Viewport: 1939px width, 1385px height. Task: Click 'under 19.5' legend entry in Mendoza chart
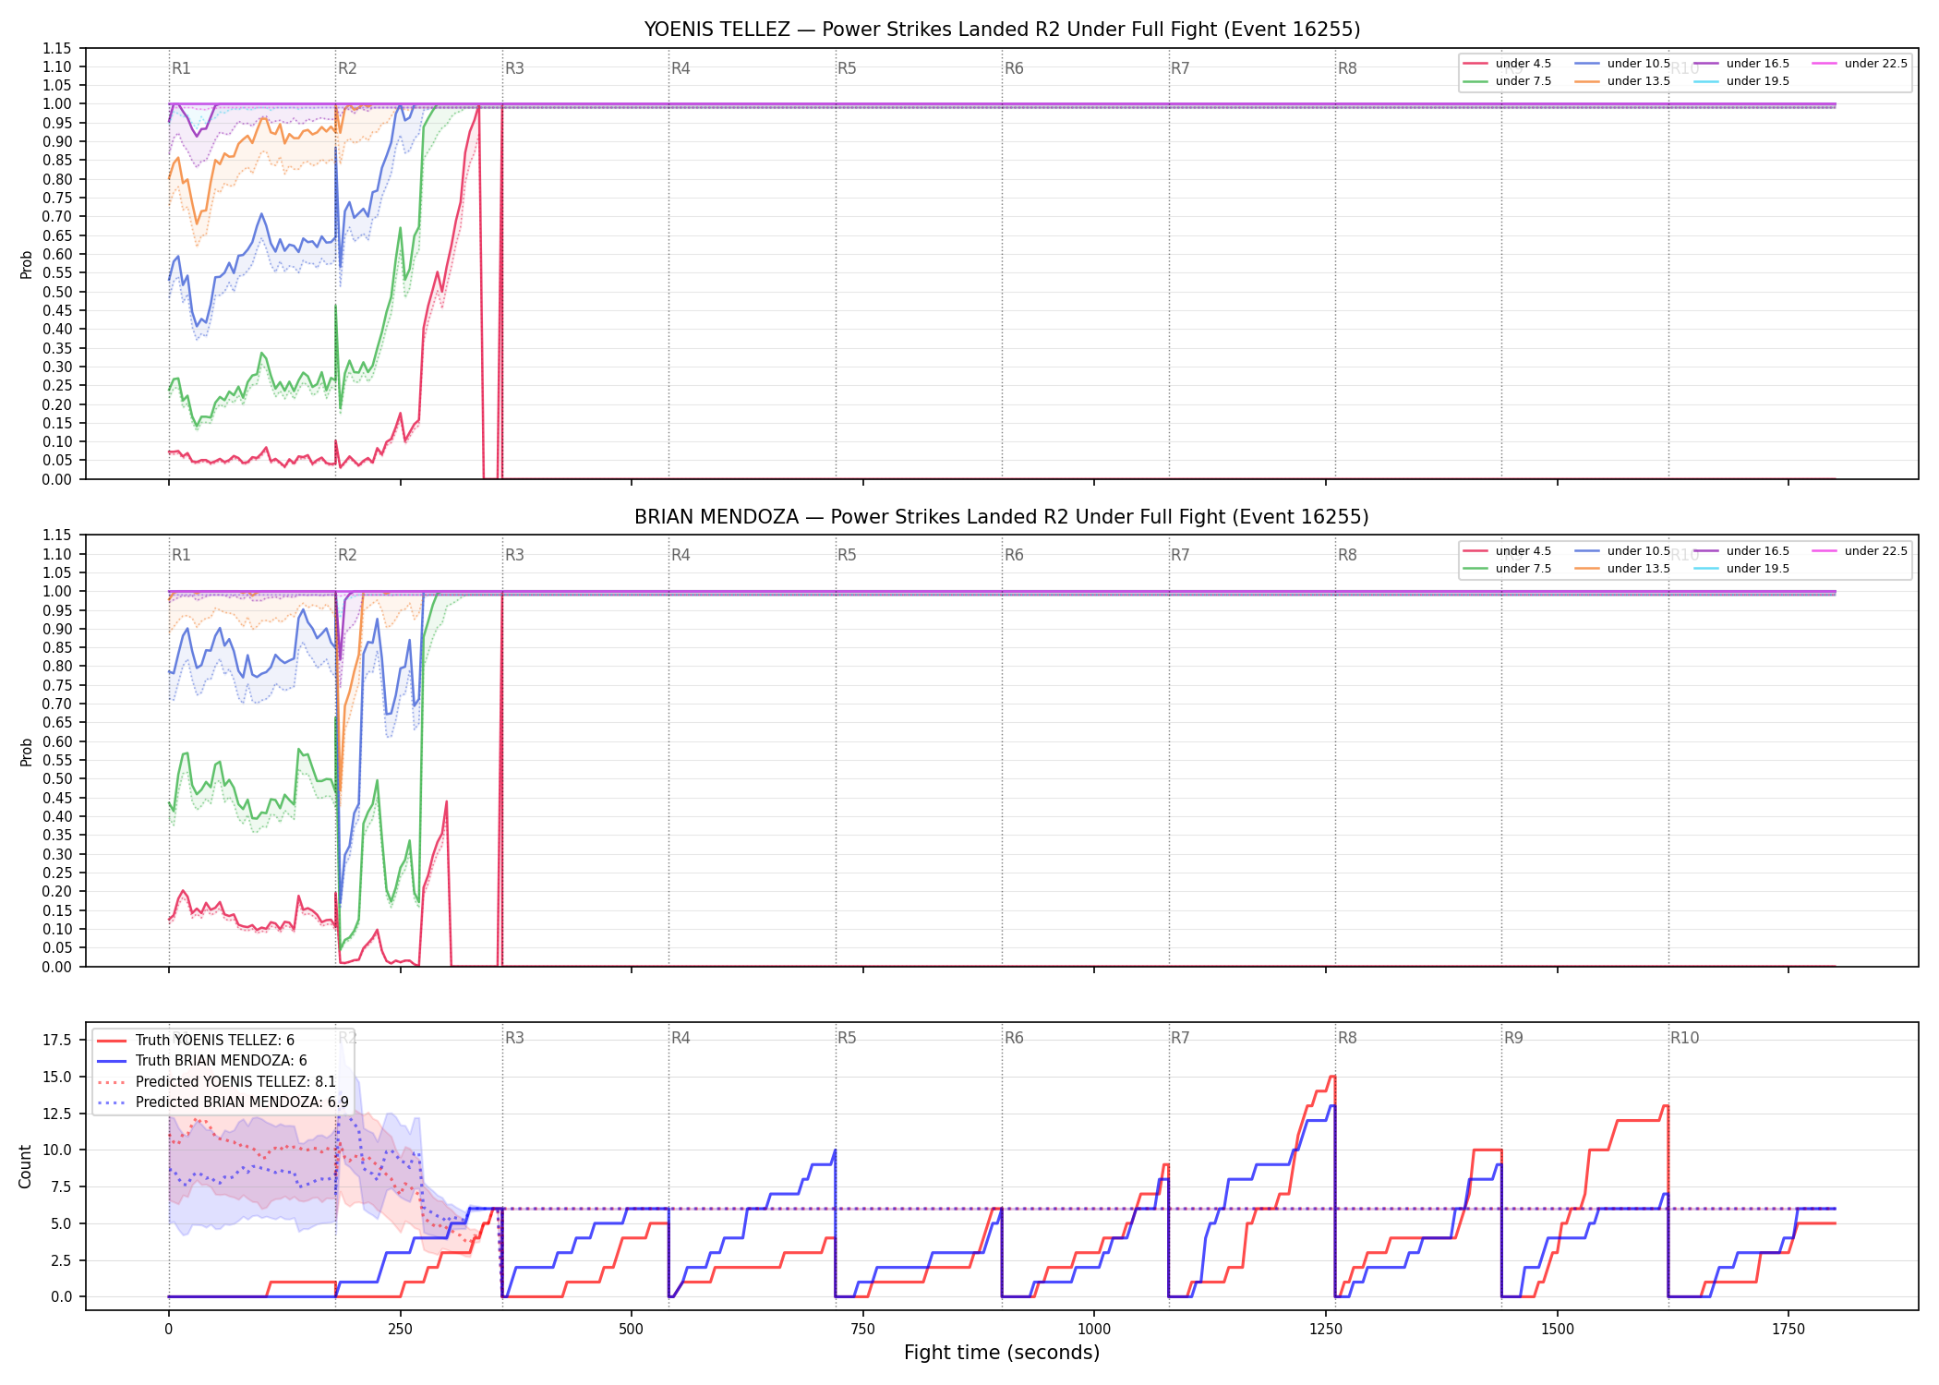[x=1741, y=569]
